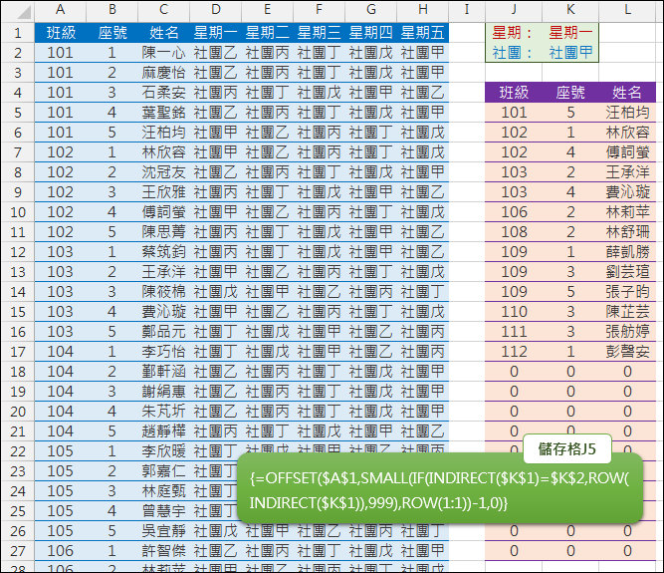The width and height of the screenshot is (664, 573).
Task: Select the cell with name 鄭品元
Action: coord(164,332)
